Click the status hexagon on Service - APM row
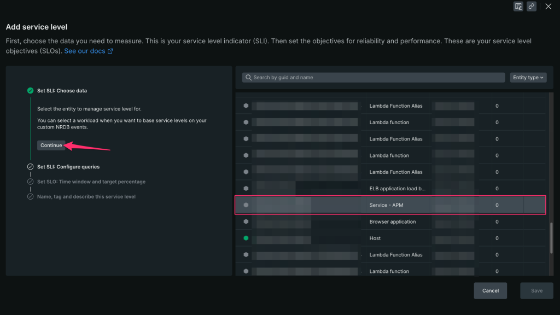The width and height of the screenshot is (560, 315). pos(246,205)
